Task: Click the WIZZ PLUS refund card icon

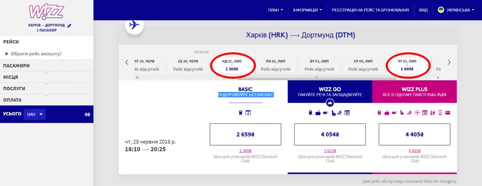Action: 448,112
